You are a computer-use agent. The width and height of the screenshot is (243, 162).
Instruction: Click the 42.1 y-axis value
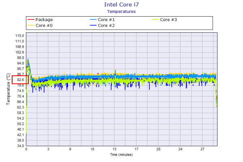pyautogui.click(x=21, y=135)
